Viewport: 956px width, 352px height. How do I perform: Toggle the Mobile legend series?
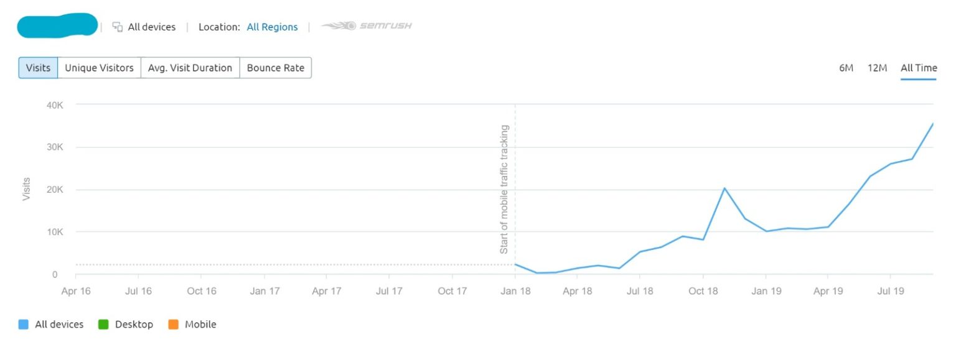tap(200, 324)
